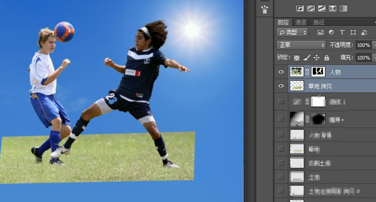
Task: Open the 正常 blend mode dropdown
Action: (301, 45)
